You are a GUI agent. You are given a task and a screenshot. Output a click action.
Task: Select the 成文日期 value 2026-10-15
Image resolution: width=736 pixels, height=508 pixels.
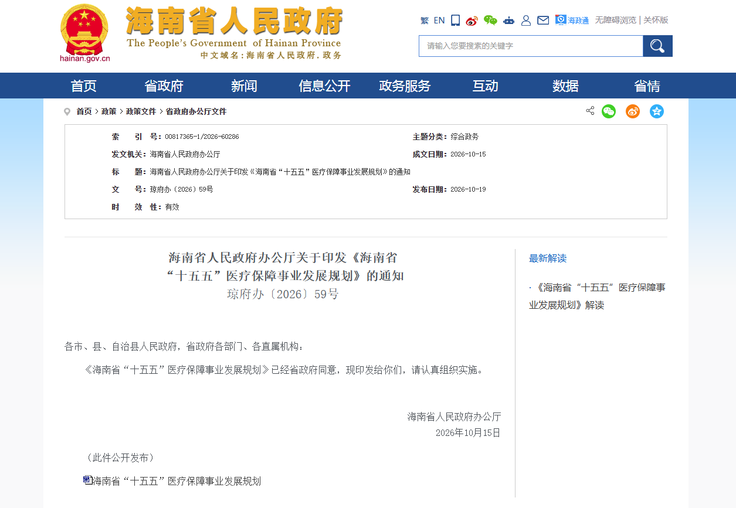(x=468, y=154)
